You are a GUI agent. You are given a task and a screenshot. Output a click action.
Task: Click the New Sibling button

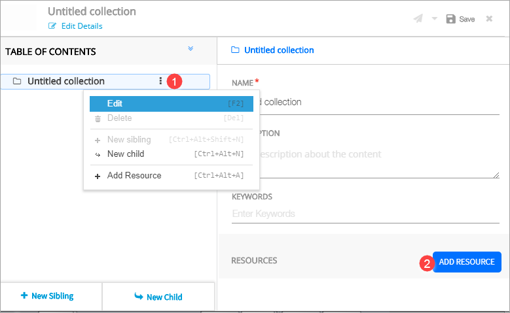(x=47, y=296)
